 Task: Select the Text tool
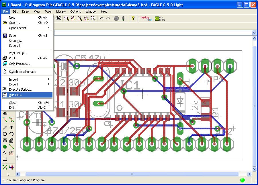[x=11, y=128]
